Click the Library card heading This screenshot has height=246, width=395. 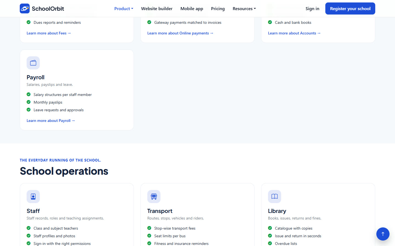coord(277,211)
